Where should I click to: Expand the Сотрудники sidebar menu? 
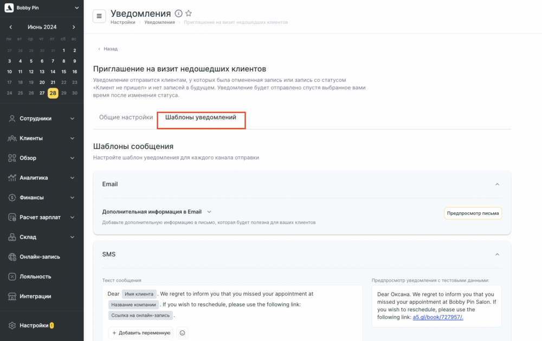(x=42, y=119)
